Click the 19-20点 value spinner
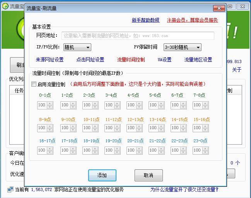Image resolution: width=251 pixels, height=198 pixels. 113,150
